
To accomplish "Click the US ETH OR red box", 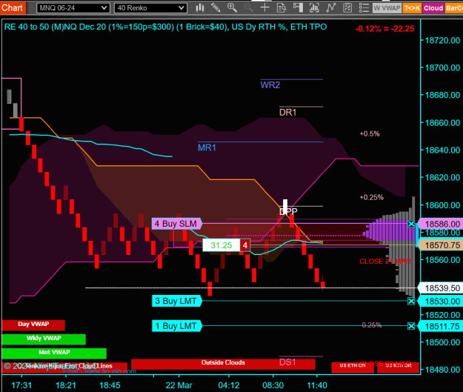I will tap(353, 368).
